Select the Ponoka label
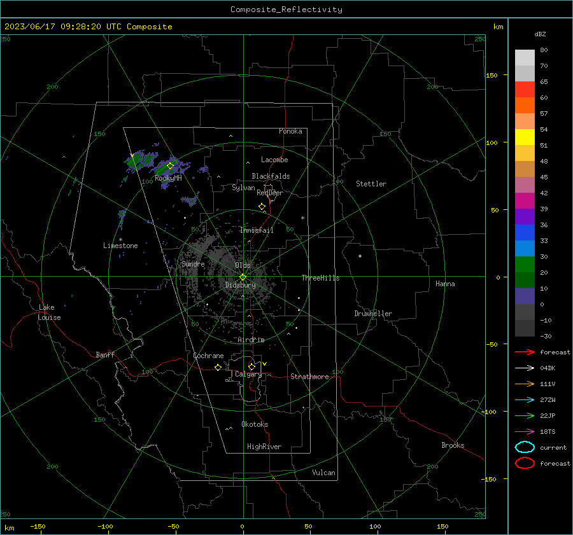 pos(290,131)
